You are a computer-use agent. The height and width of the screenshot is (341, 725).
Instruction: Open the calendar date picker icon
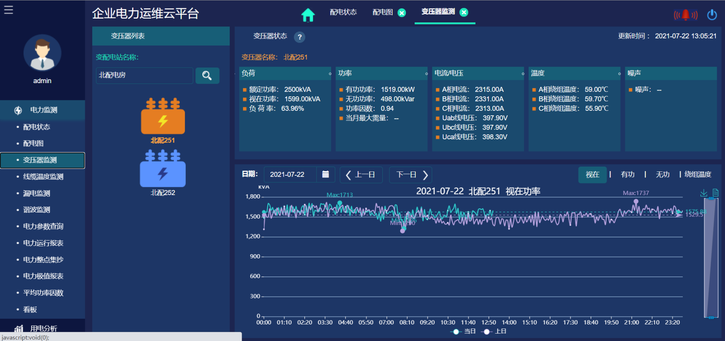(x=326, y=174)
